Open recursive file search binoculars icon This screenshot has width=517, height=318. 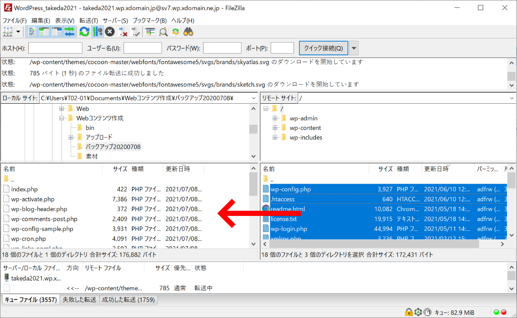189,31
